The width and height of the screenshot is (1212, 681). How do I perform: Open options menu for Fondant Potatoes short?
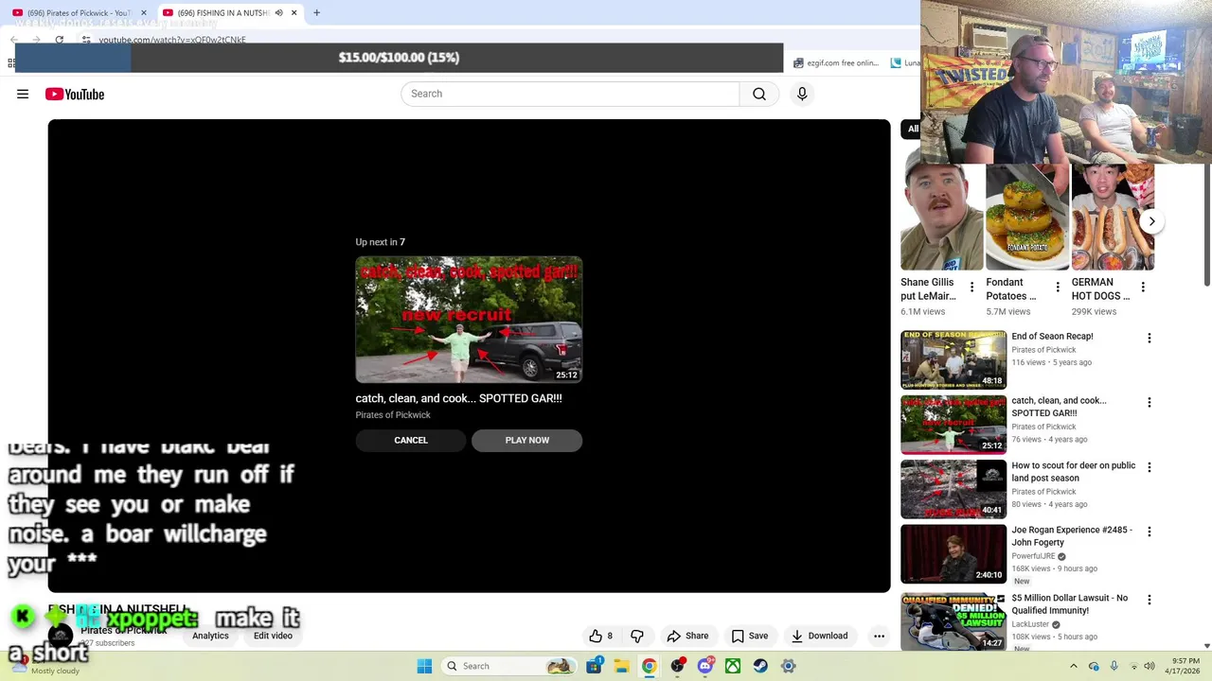[x=1057, y=287]
